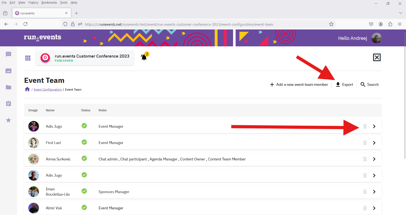Delete the Adis Jugo row without roles via trash icon
406x215 pixels.
click(365, 175)
